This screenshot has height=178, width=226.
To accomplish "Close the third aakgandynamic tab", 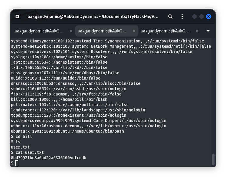I will click(x=197, y=31).
